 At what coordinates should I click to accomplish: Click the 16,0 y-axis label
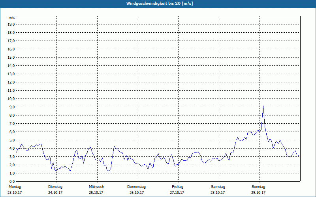11,49
